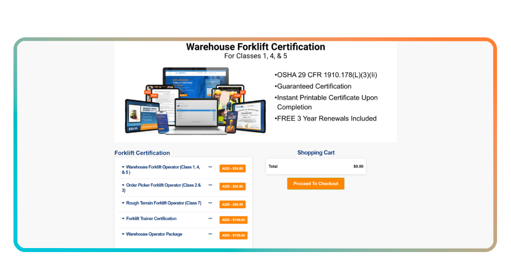Open more options dots for Forklift Trainer Certification
This screenshot has width=511, height=267.
210,218
